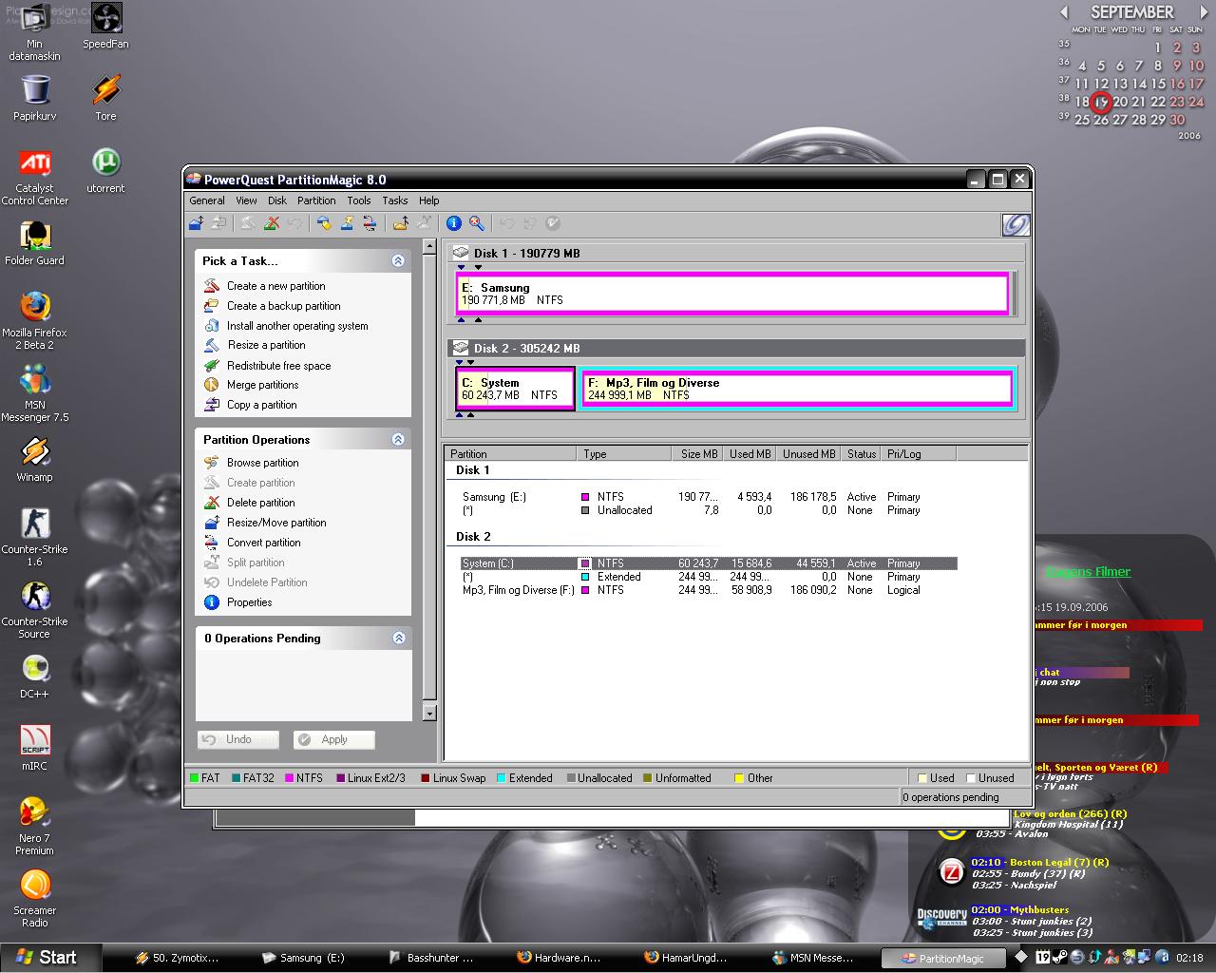This screenshot has height=973, width=1216.
Task: Select the Folder Guard desktop icon
Action: 35,243
